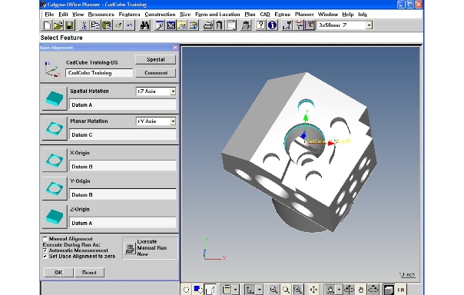Click the Special button
Screen dimensions: 464x295
[x=156, y=59]
